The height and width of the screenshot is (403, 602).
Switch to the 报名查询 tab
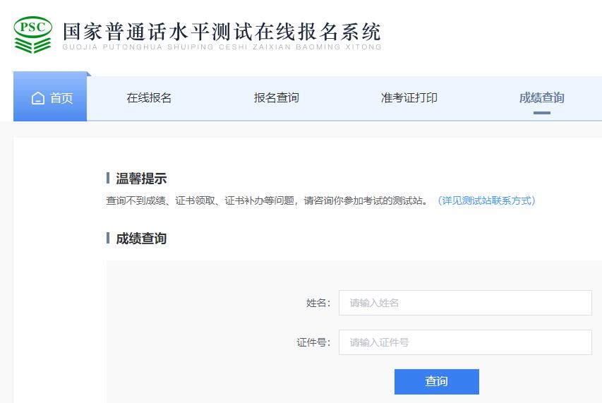click(277, 98)
